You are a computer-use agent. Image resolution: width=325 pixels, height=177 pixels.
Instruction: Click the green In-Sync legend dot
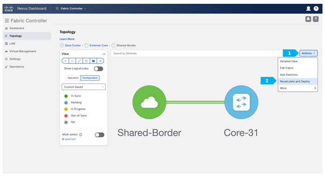coord(66,96)
